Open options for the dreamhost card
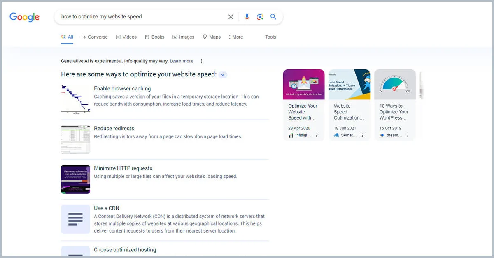Viewport: 494px width, 258px height. pos(408,135)
